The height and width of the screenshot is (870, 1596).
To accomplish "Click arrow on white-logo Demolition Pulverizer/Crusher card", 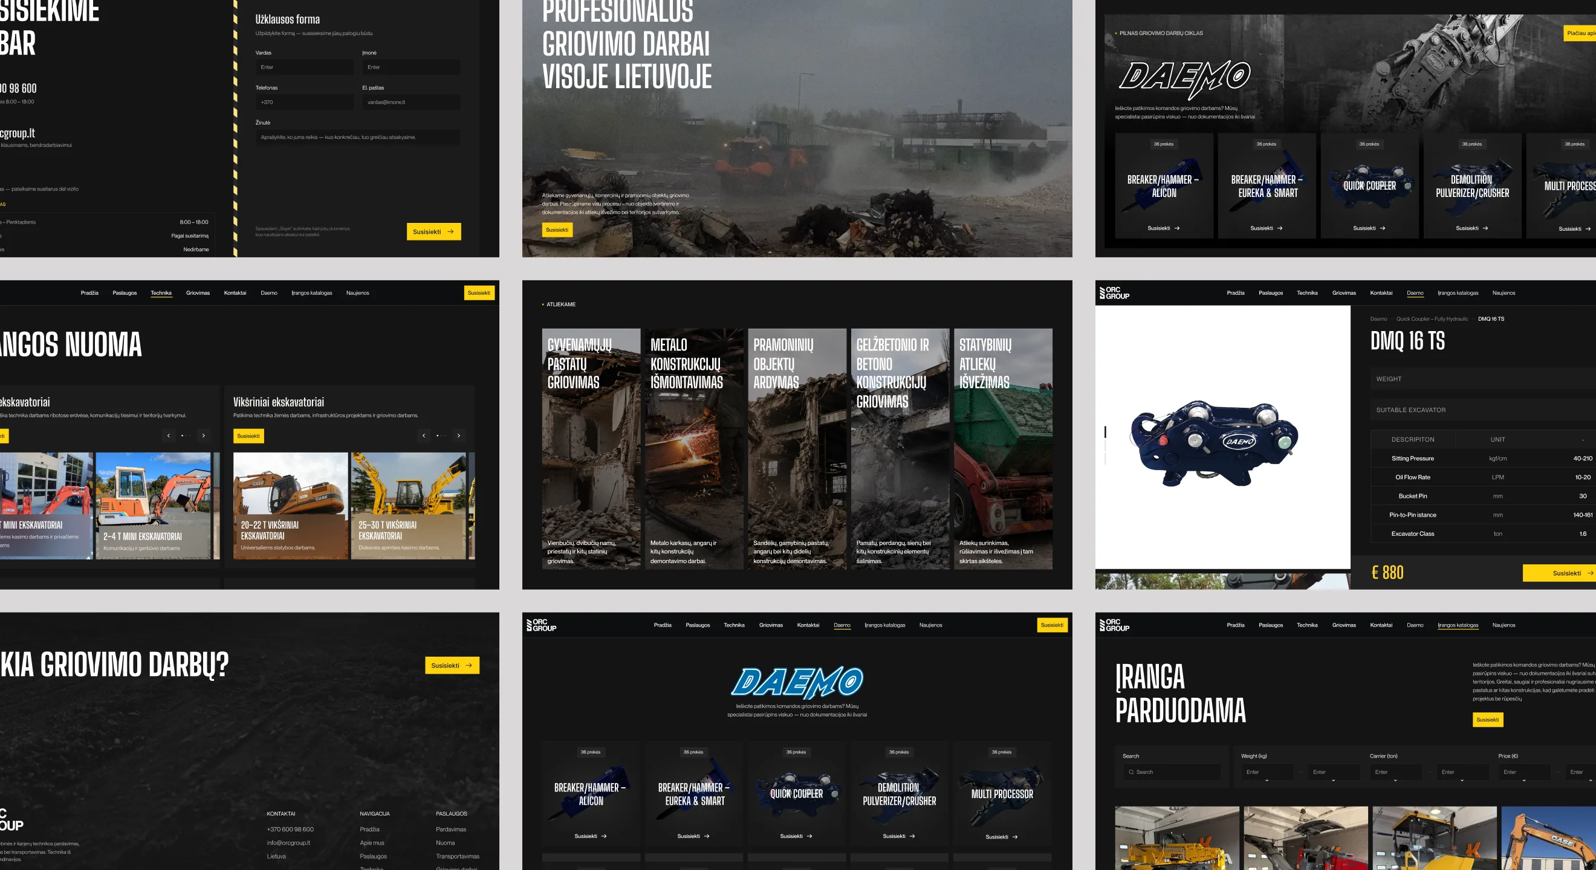I will coord(1485,228).
